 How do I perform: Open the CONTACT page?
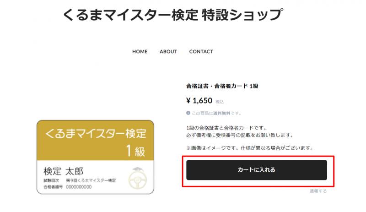click(201, 51)
